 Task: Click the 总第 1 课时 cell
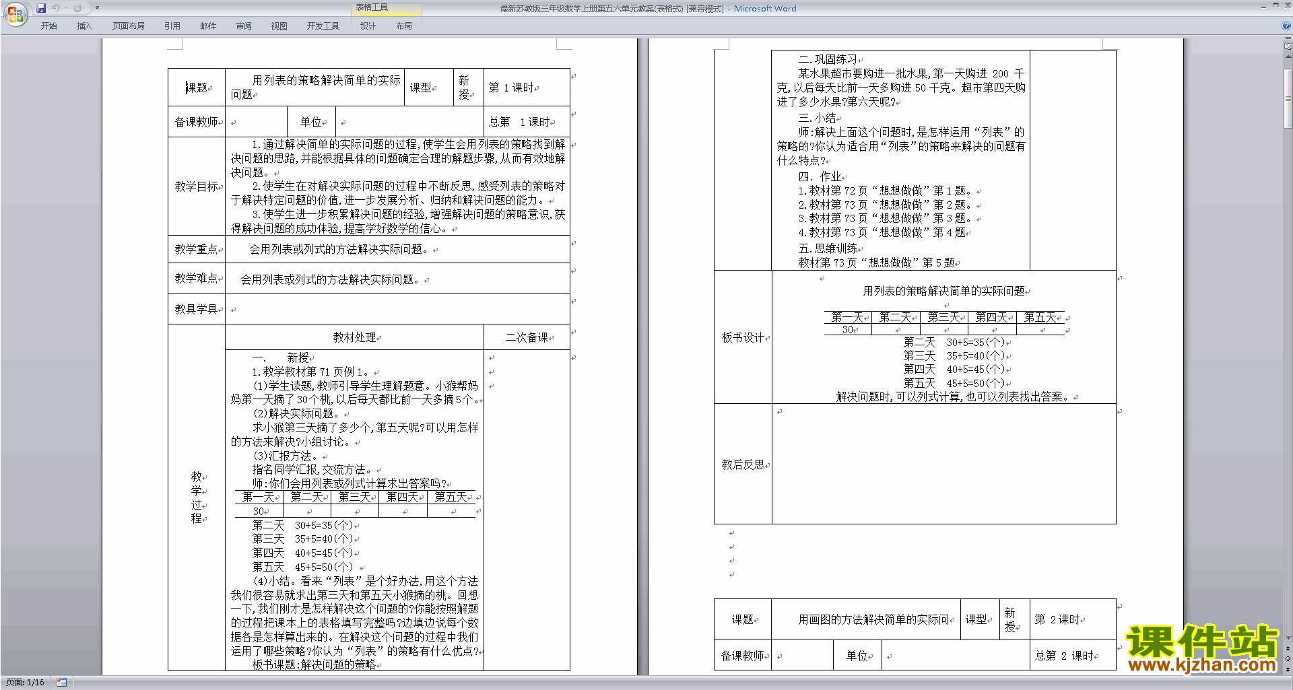point(527,122)
